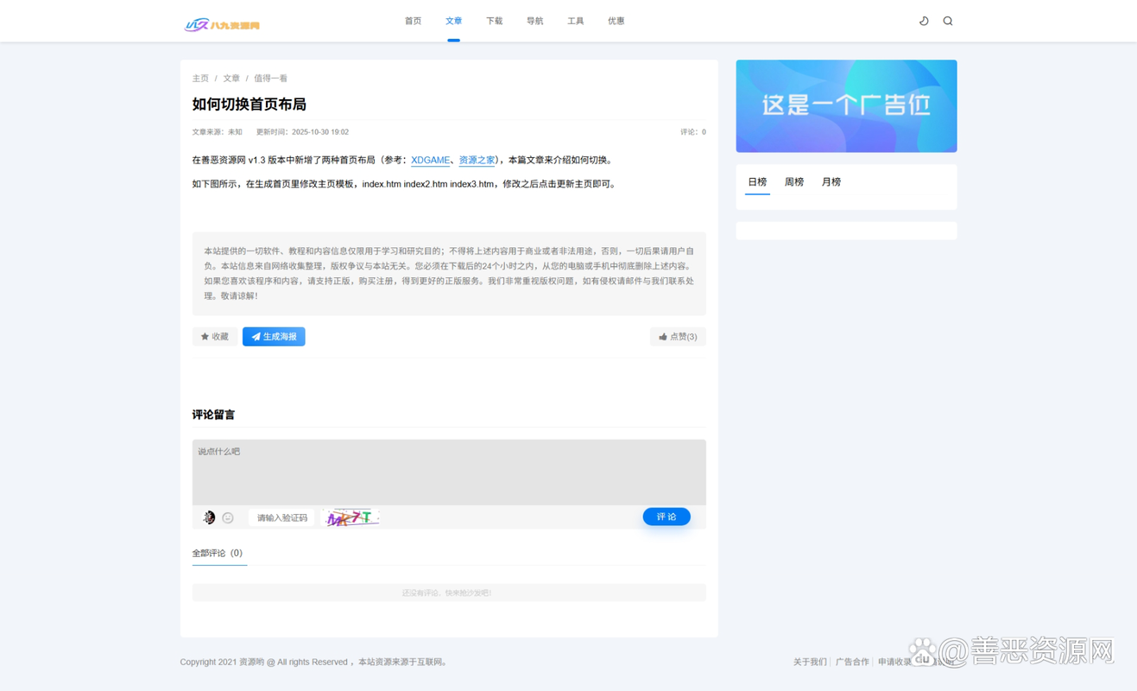This screenshot has width=1137, height=691.
Task: Click the captcha image to refresh it
Action: tap(351, 517)
